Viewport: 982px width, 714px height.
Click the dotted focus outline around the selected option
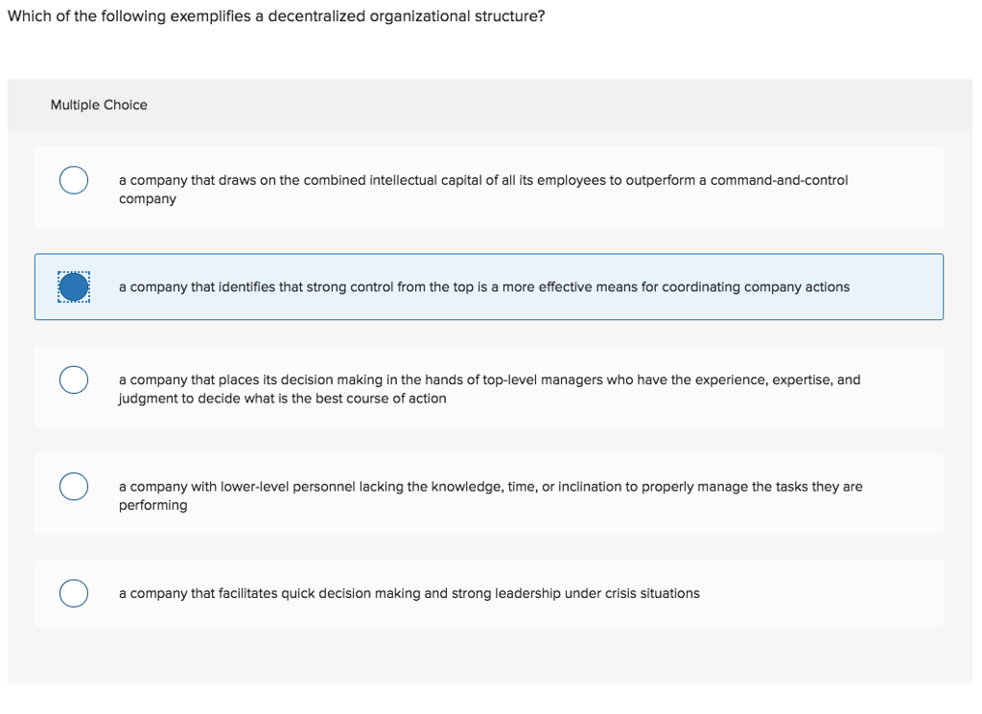[73, 287]
